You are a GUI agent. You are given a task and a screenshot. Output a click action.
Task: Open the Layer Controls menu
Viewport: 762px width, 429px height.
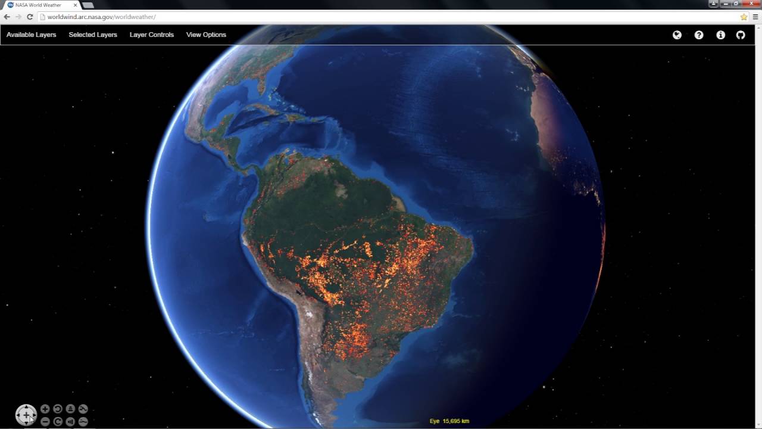152,35
